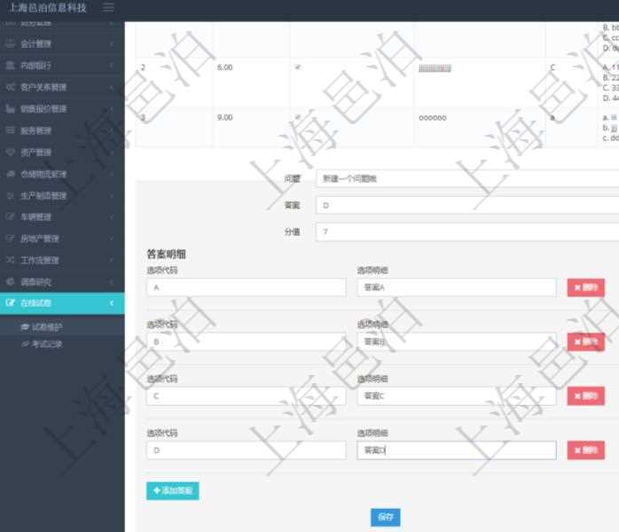Collapse 在线试卷 using its chevron

(112, 303)
